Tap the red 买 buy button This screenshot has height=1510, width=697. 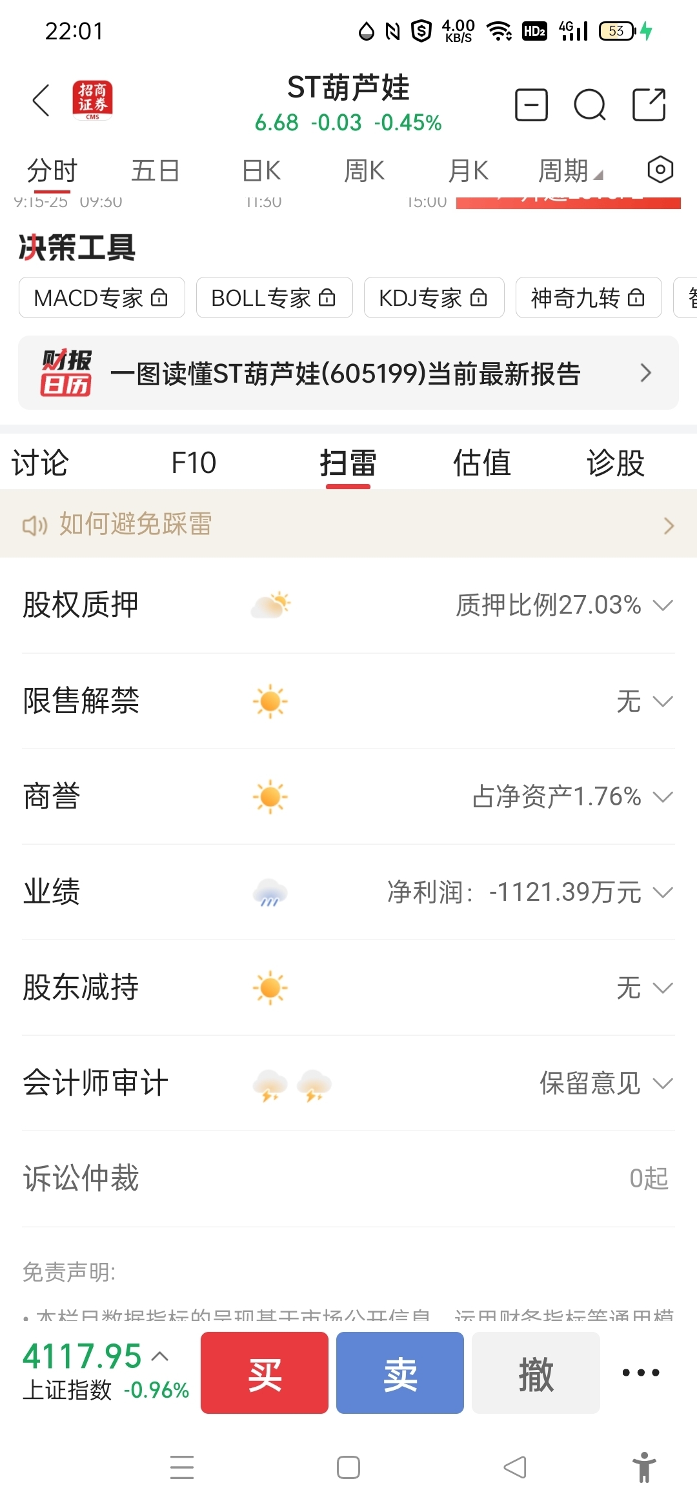click(x=265, y=1373)
